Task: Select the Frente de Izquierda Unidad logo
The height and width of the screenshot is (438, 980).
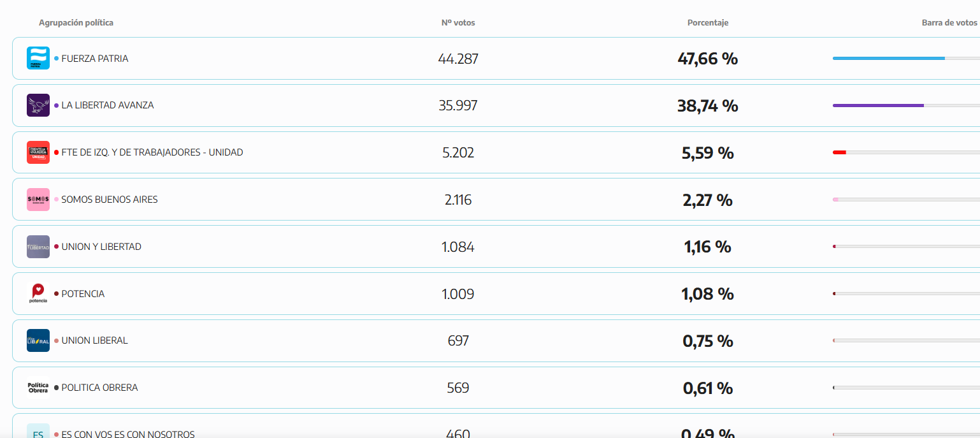Action: (38, 152)
